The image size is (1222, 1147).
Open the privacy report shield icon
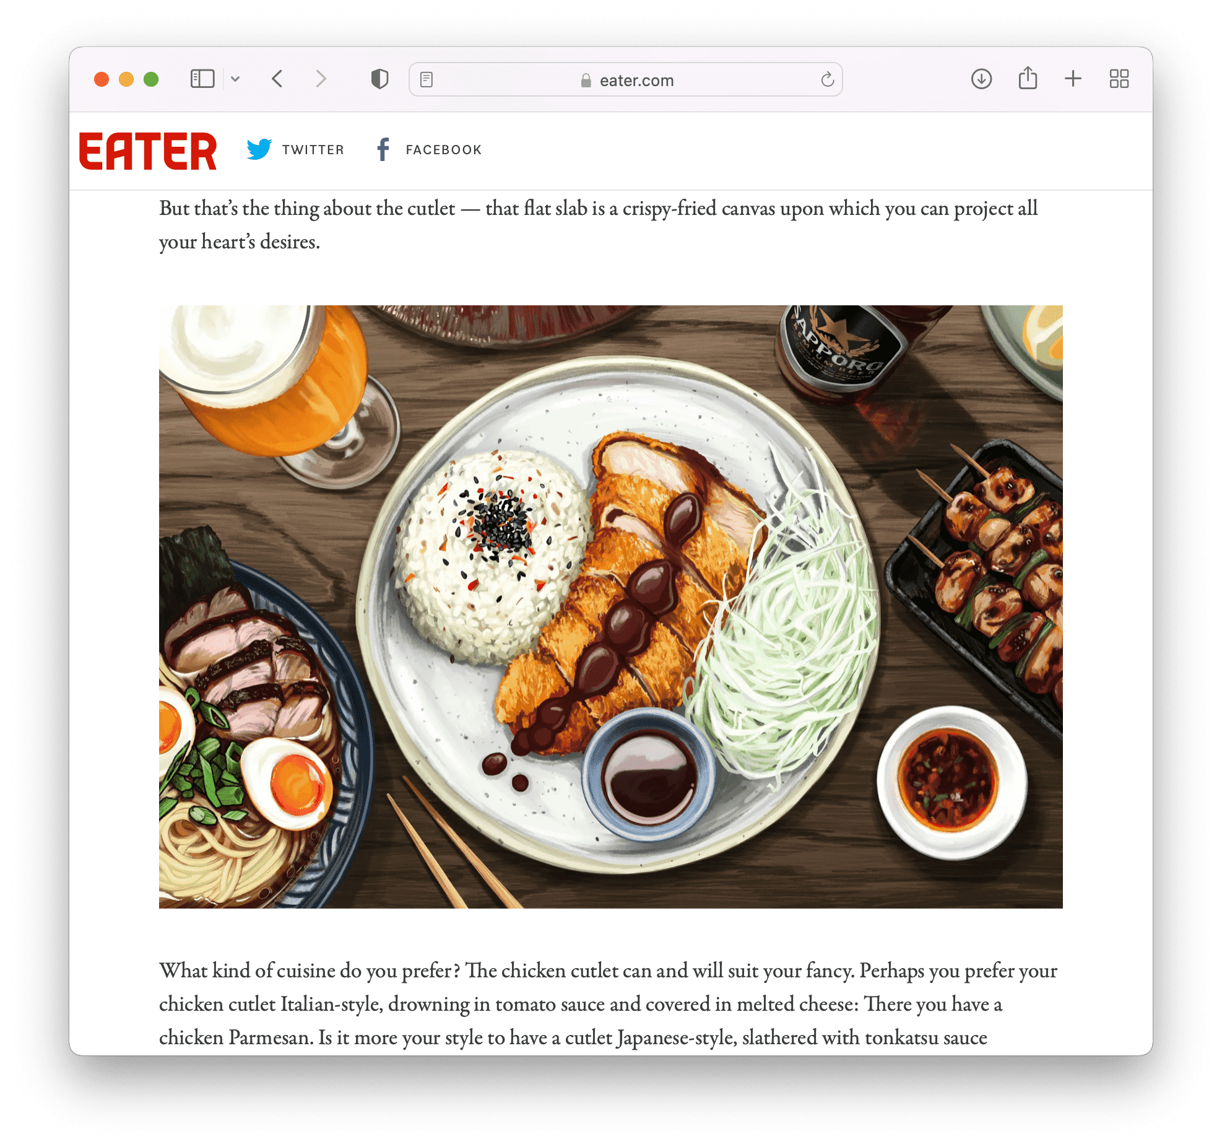click(x=379, y=79)
